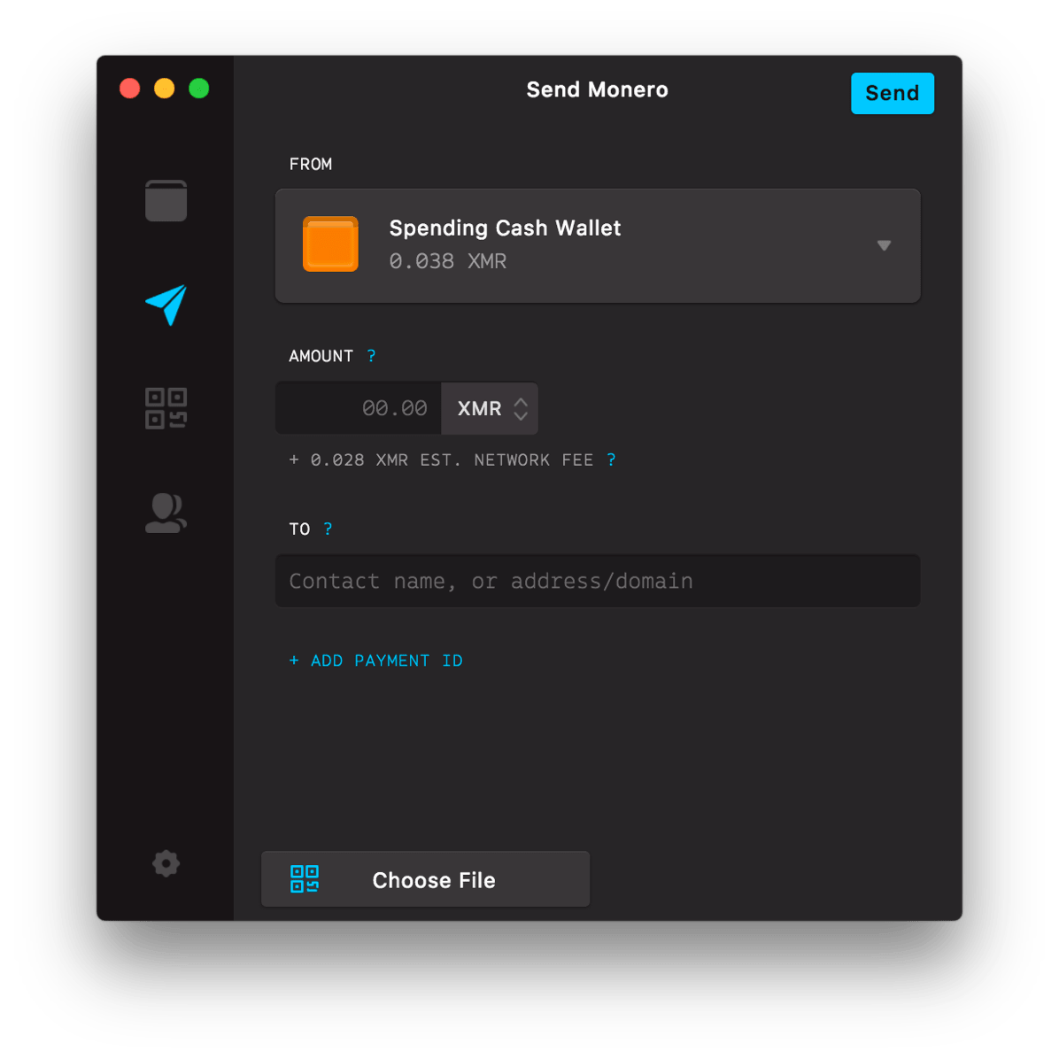Click Add Payment ID
The height and width of the screenshot is (1059, 1059).
(375, 661)
